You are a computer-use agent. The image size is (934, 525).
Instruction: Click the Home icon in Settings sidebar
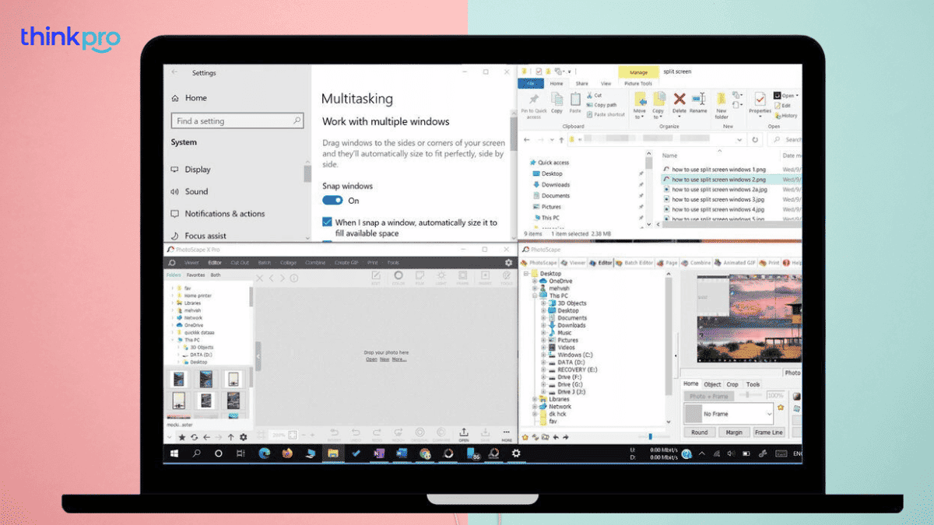pyautogui.click(x=175, y=98)
